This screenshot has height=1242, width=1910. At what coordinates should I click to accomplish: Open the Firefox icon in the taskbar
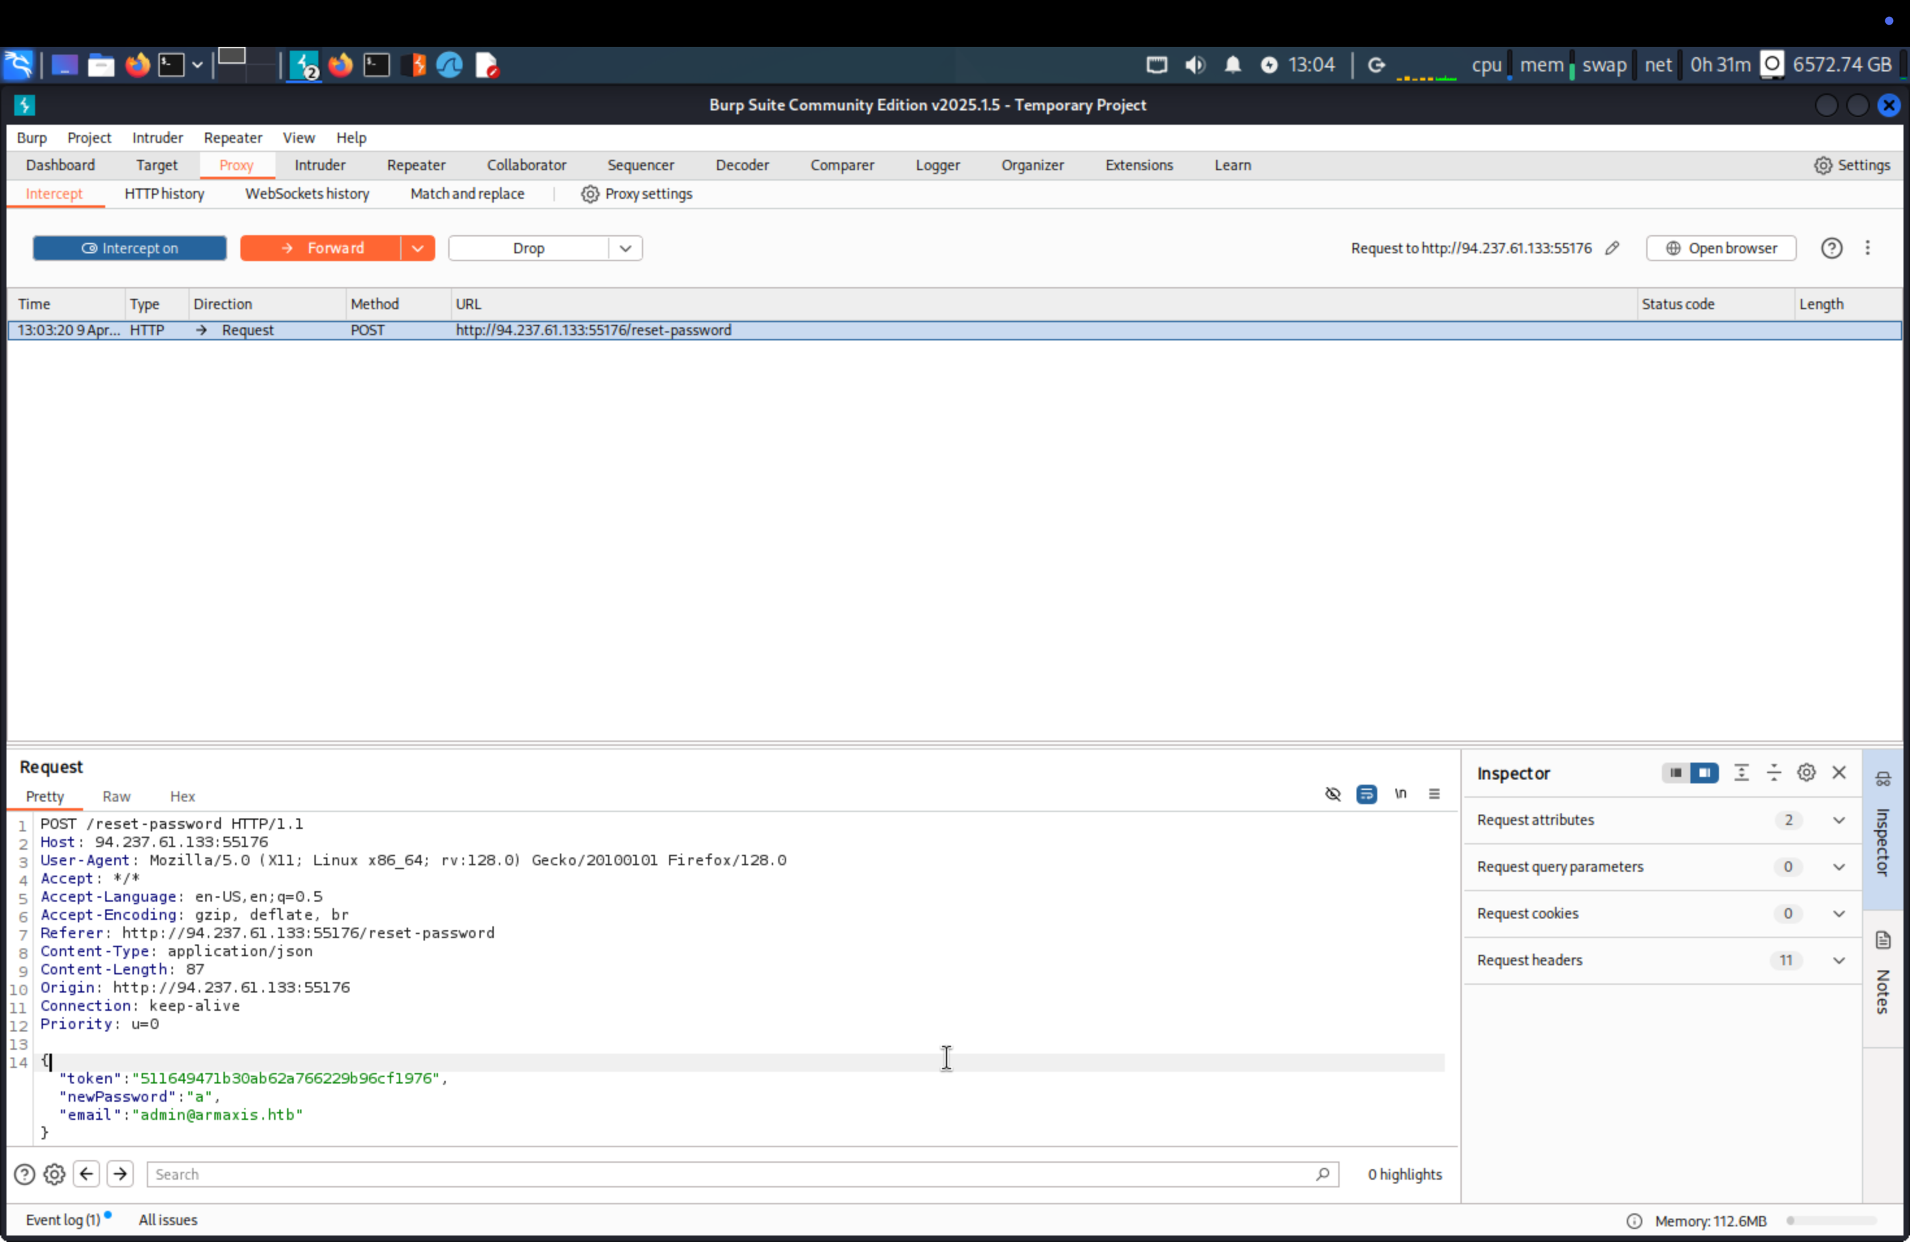click(x=137, y=65)
